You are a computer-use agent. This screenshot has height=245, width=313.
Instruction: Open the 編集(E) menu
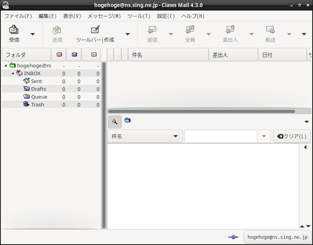(47, 16)
